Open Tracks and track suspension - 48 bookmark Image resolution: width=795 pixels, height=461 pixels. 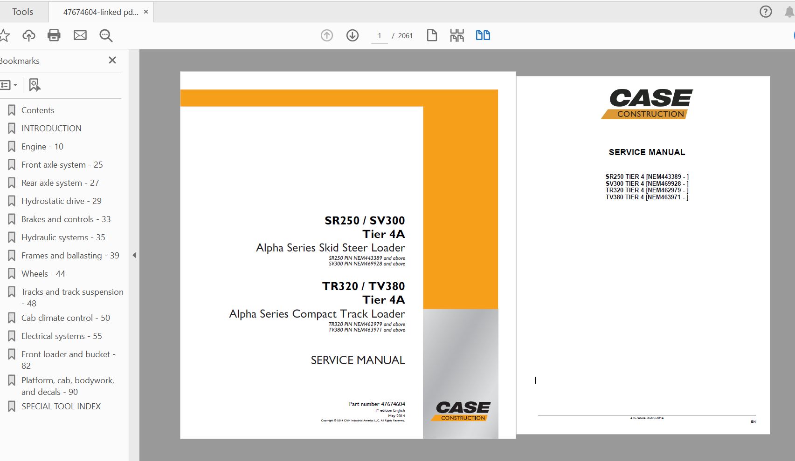[x=72, y=298]
